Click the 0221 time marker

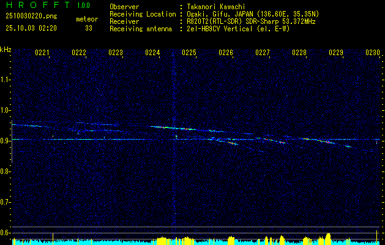coord(42,53)
